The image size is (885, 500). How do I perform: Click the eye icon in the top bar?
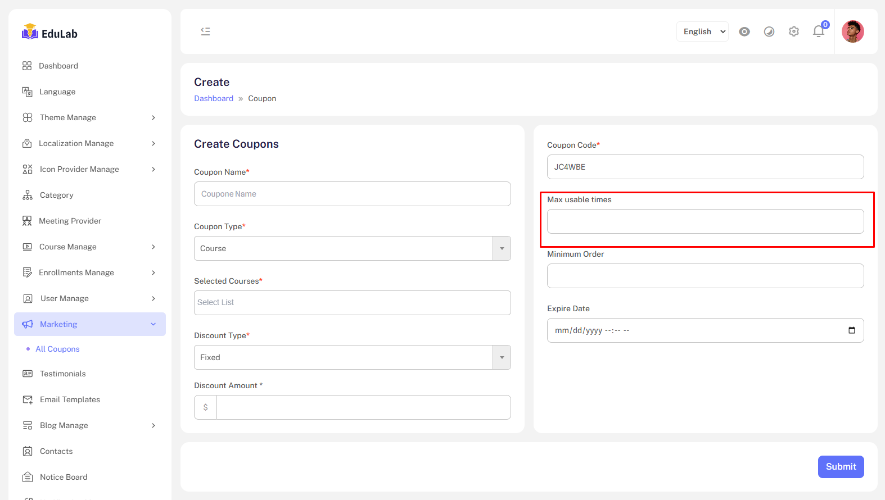click(x=744, y=31)
